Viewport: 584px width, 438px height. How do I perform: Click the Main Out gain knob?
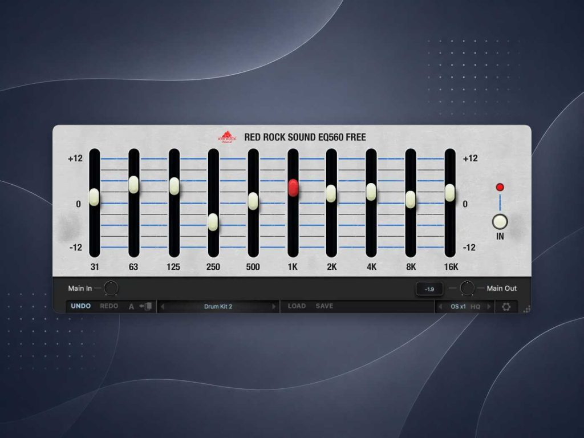tap(467, 288)
